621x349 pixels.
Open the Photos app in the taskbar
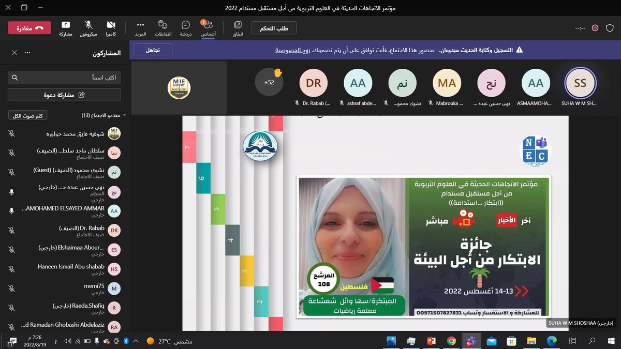[391, 341]
